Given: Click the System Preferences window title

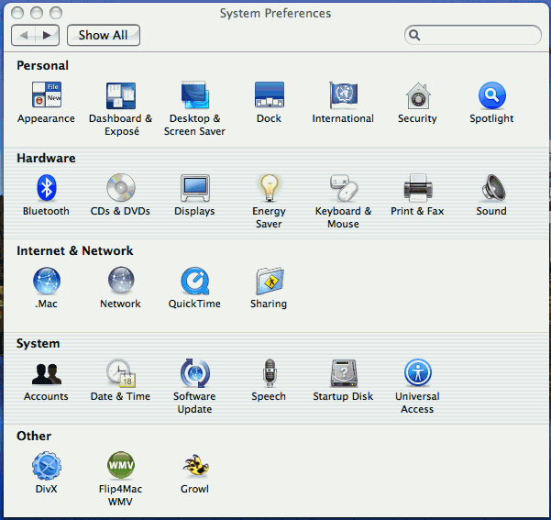Looking at the screenshot, I should pyautogui.click(x=275, y=14).
